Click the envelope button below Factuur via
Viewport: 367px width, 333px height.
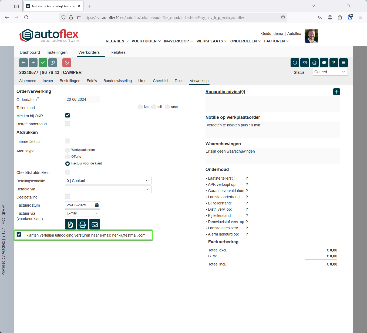pyautogui.click(x=95, y=224)
